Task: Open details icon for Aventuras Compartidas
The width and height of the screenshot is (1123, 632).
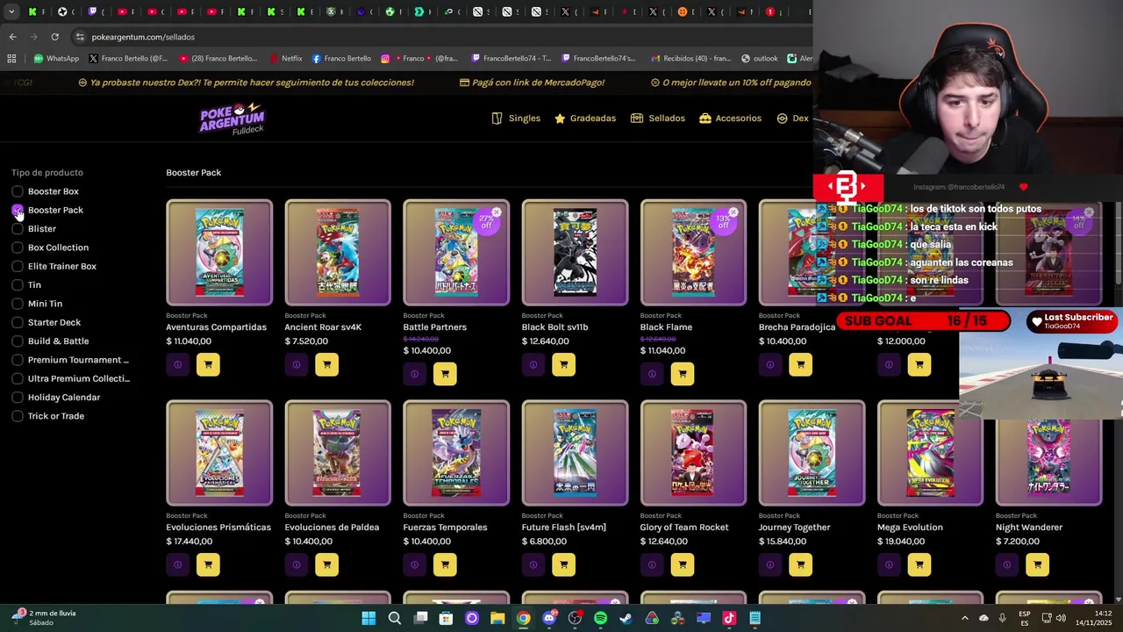Action: pos(177,364)
